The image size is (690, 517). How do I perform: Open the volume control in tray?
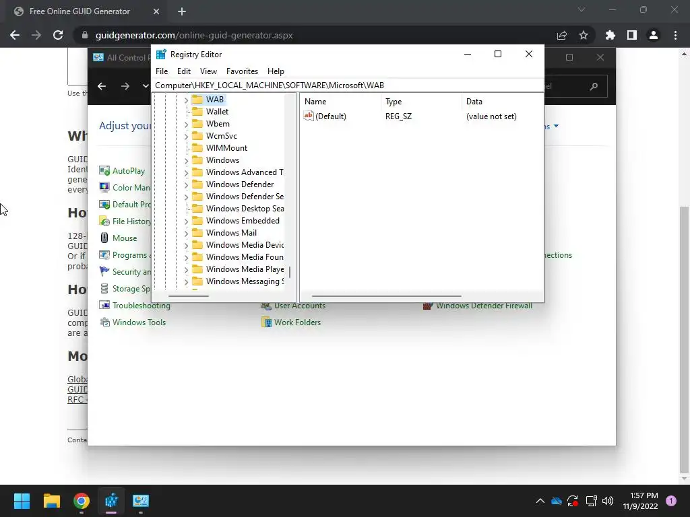[608, 501]
